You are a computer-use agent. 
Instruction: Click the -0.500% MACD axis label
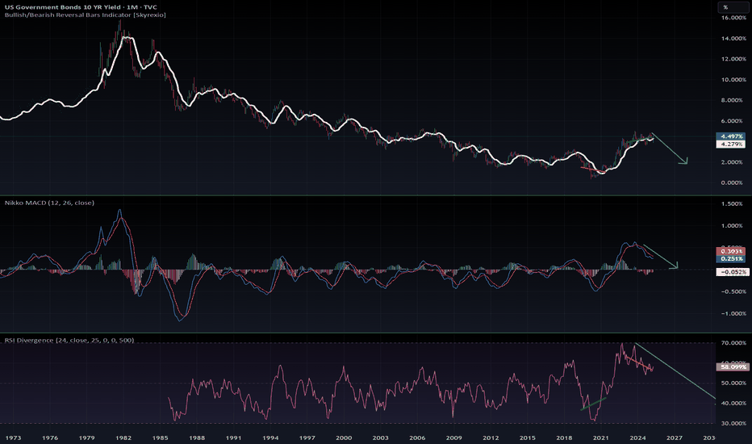733,291
